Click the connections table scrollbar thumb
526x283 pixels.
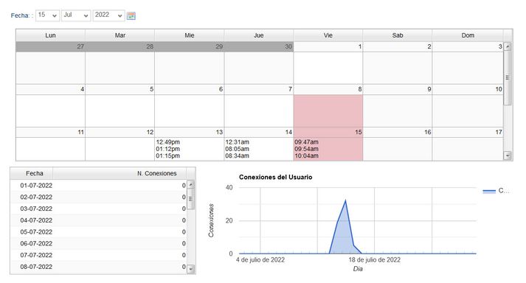click(x=190, y=199)
